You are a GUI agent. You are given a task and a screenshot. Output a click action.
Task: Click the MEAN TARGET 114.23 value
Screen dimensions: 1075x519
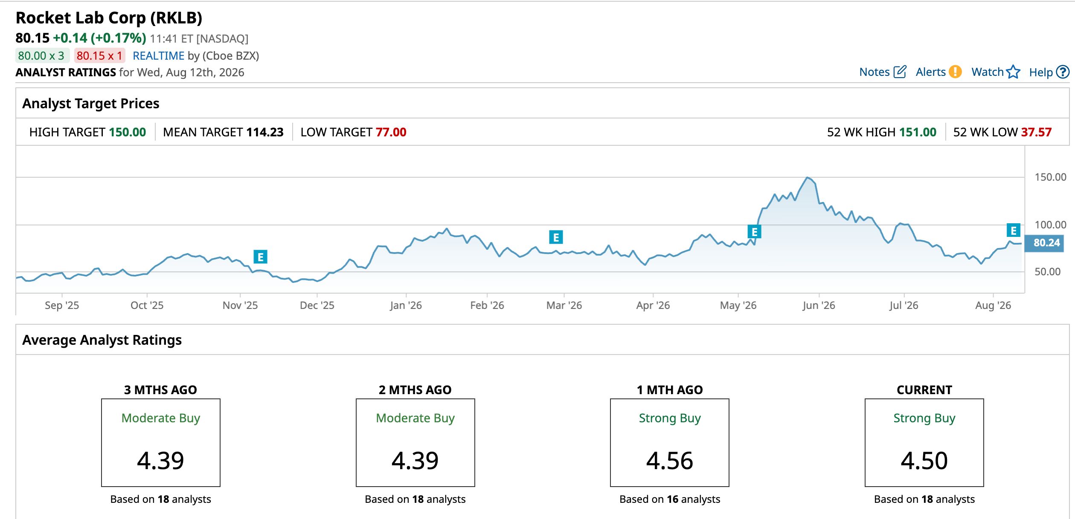tap(265, 132)
